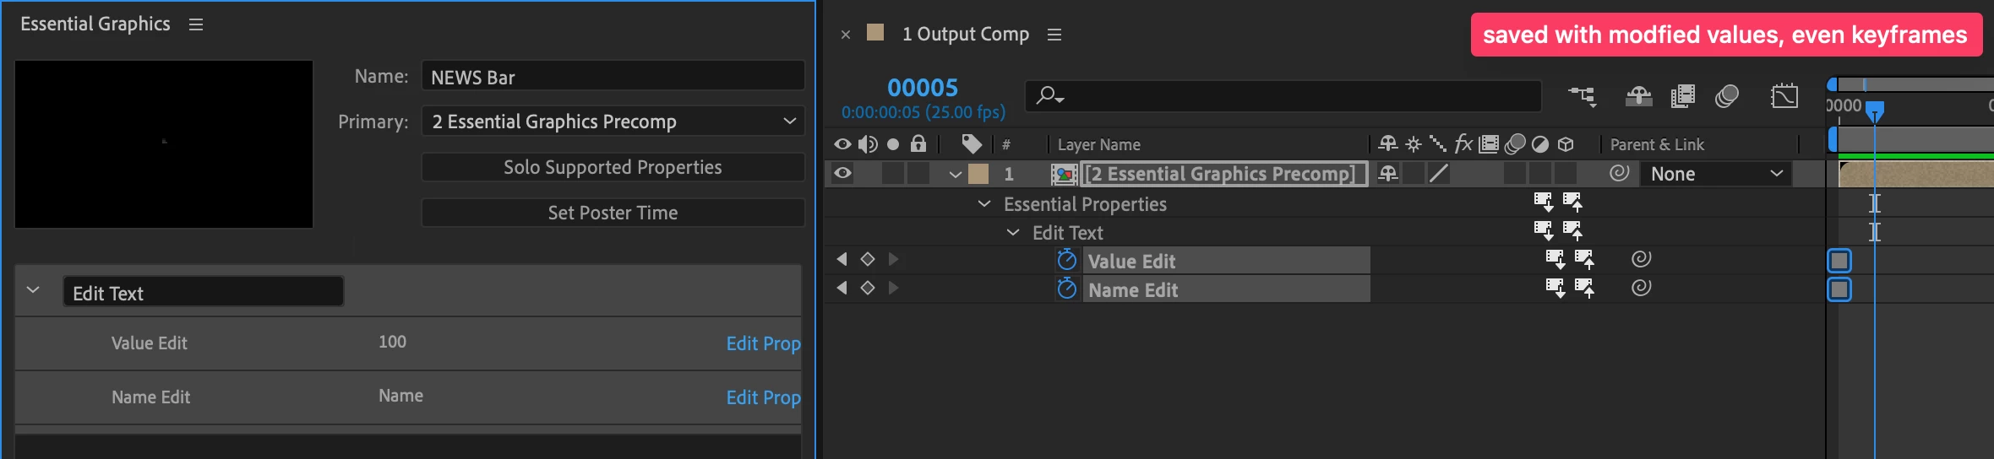Collapse the Edit Text group in Essential Graphics

(33, 290)
